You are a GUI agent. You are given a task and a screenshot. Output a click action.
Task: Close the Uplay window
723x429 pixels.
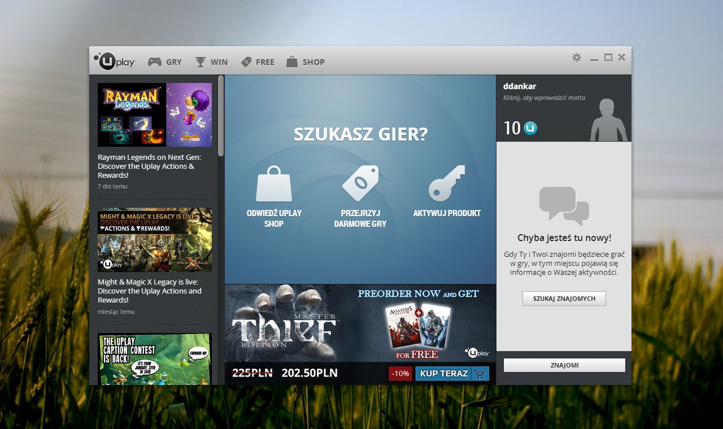(x=622, y=58)
